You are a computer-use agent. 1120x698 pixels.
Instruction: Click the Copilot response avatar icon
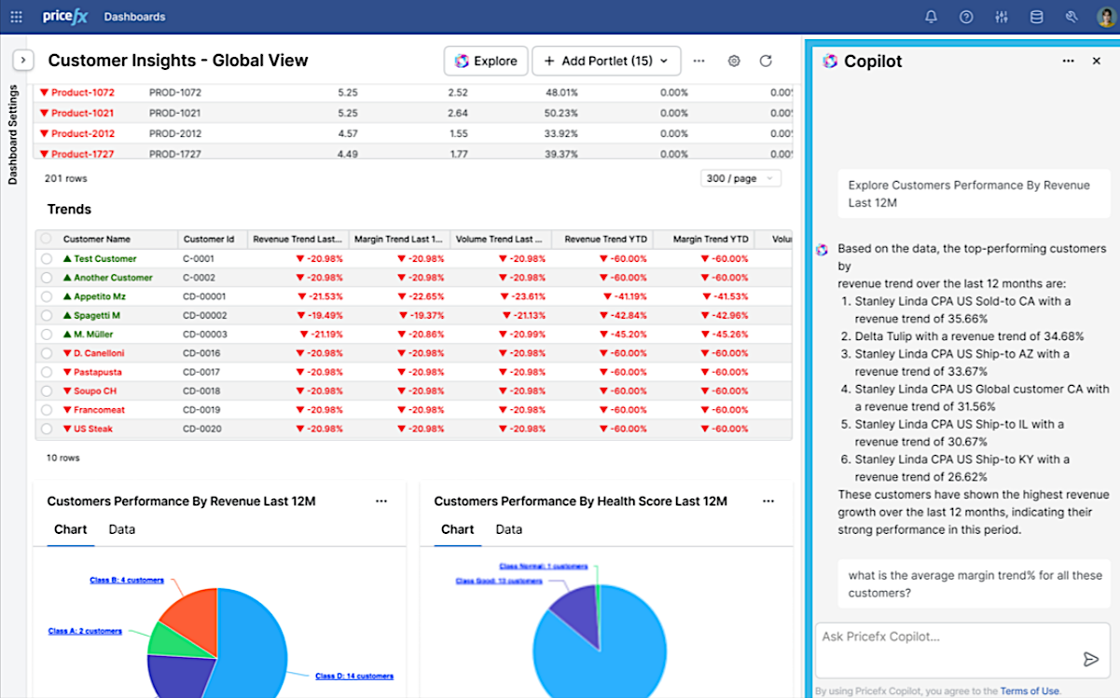point(822,250)
